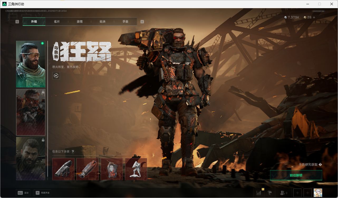Click the second empty squad slot plus
The width and height of the screenshot is (338, 198).
pos(307,193)
